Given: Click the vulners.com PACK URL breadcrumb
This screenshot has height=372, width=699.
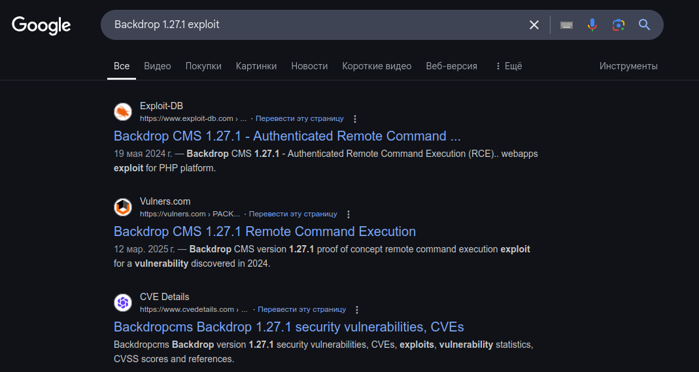Looking at the screenshot, I should point(190,214).
